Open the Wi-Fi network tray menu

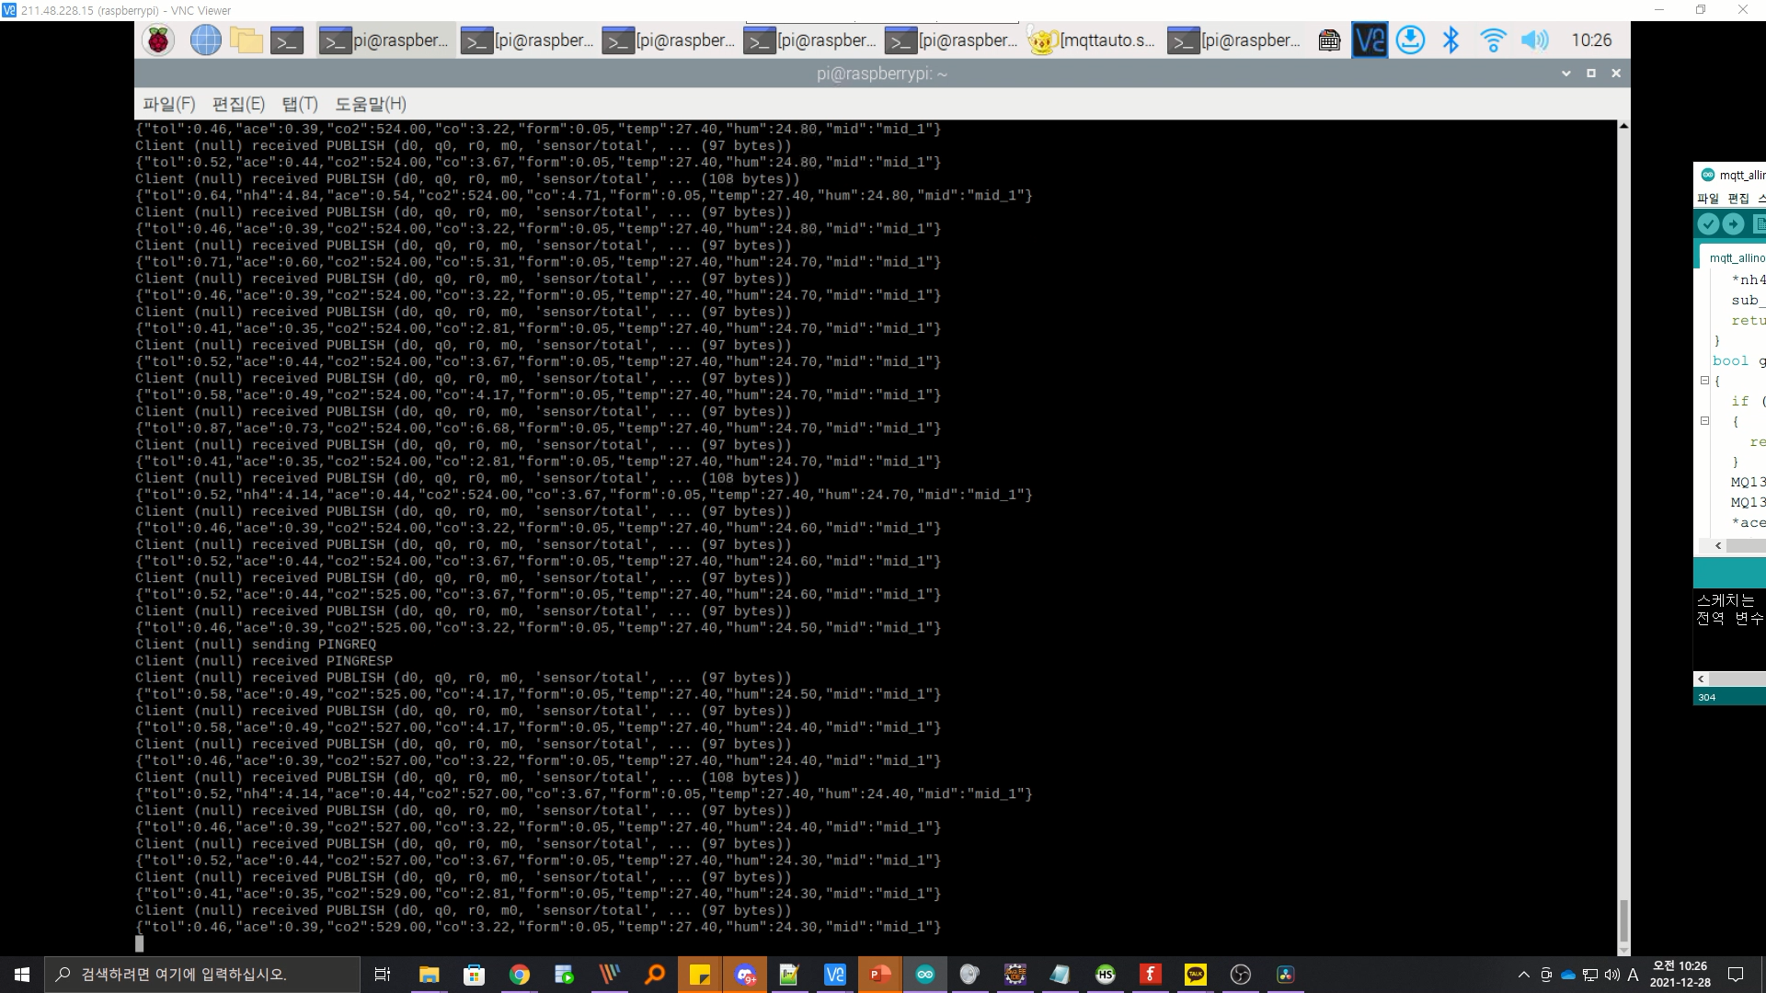coord(1493,40)
